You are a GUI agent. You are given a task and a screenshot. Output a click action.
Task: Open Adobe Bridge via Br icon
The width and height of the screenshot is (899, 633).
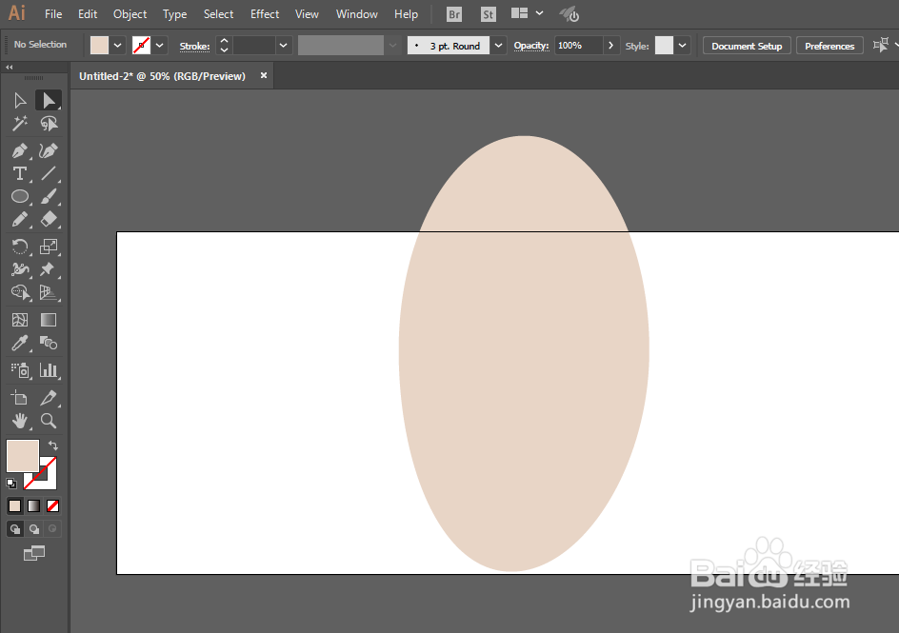coord(454,14)
